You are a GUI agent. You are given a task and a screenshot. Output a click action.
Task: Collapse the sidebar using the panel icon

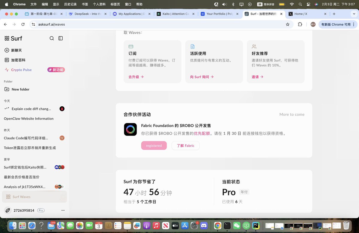coord(60,38)
